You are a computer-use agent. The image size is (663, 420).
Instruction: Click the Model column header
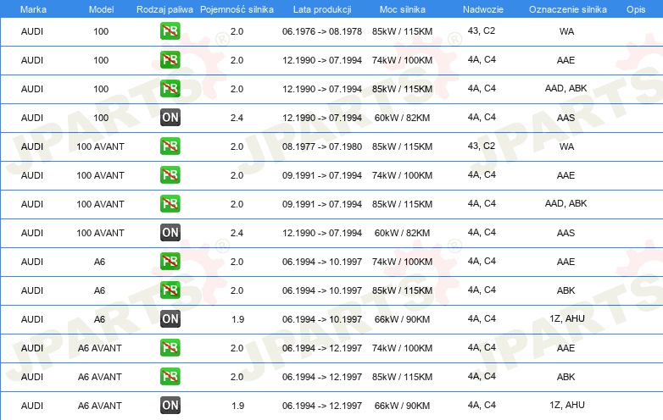[x=101, y=9]
